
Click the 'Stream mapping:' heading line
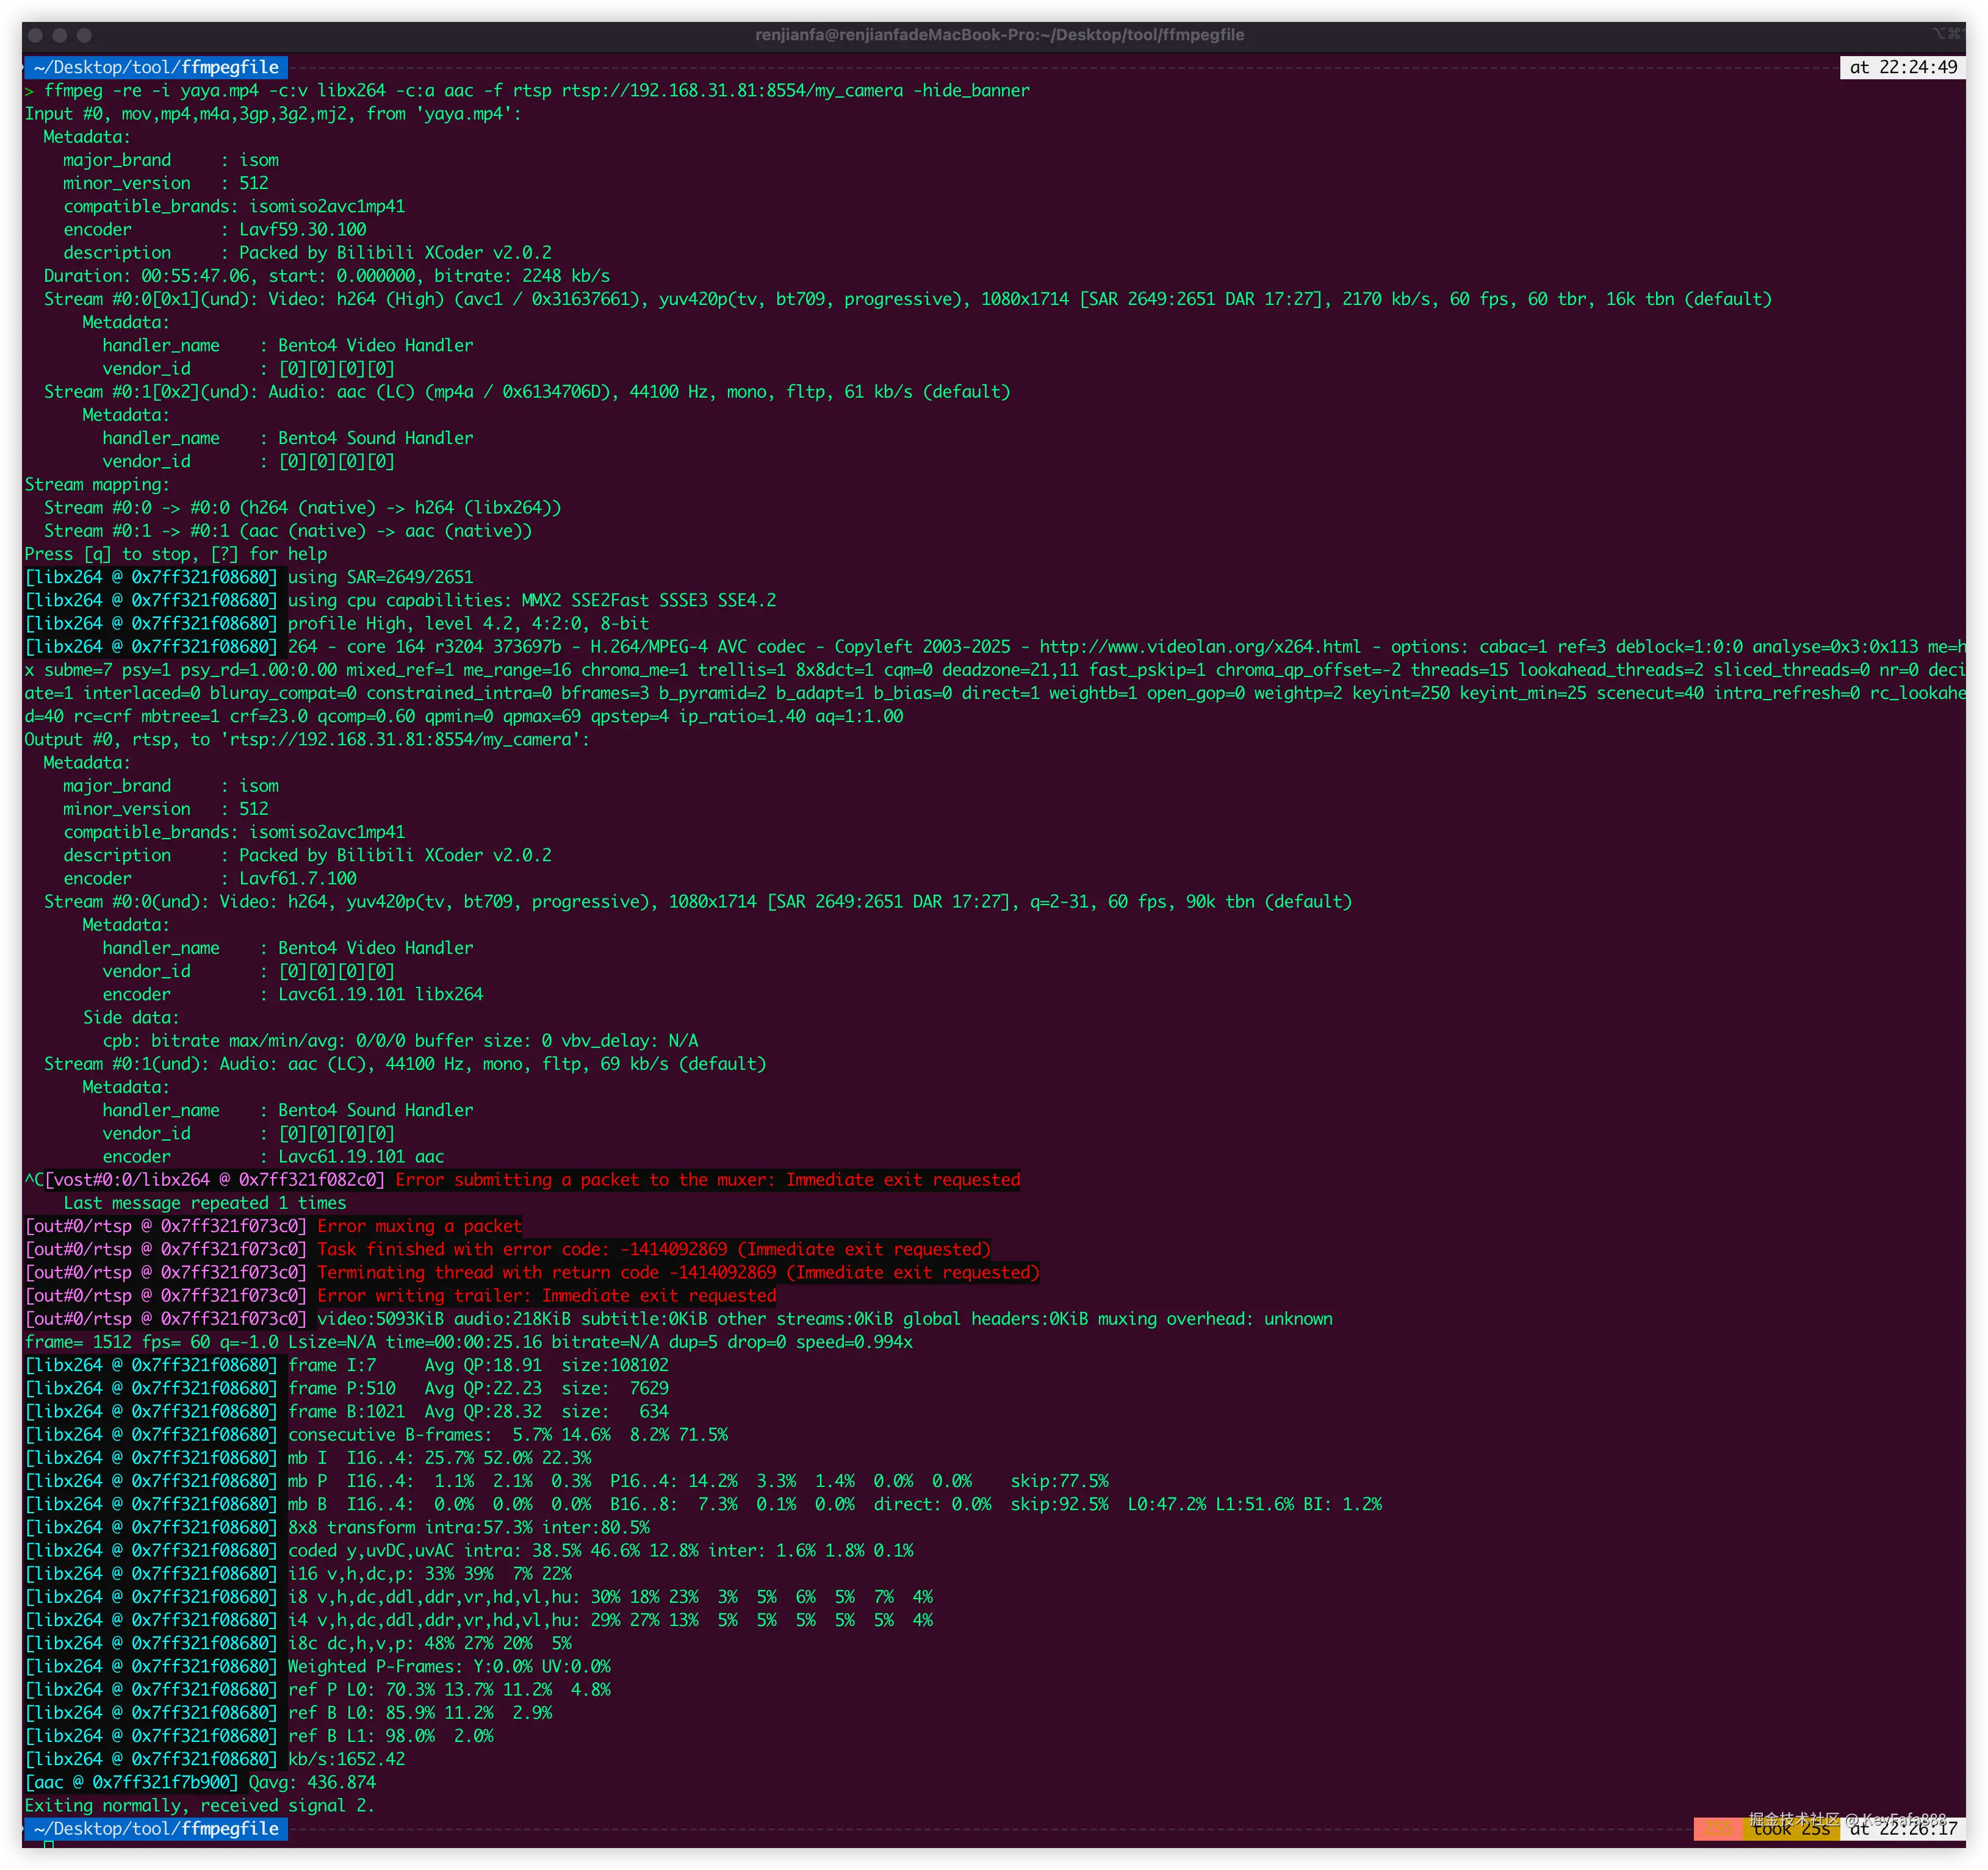coord(97,485)
